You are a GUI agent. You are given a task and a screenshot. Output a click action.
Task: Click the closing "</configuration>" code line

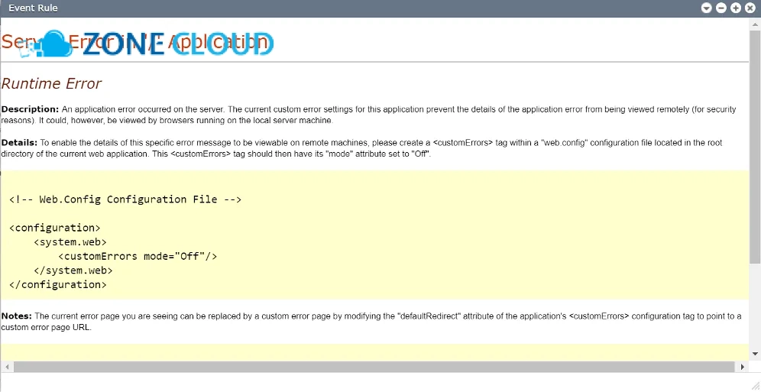coord(58,285)
